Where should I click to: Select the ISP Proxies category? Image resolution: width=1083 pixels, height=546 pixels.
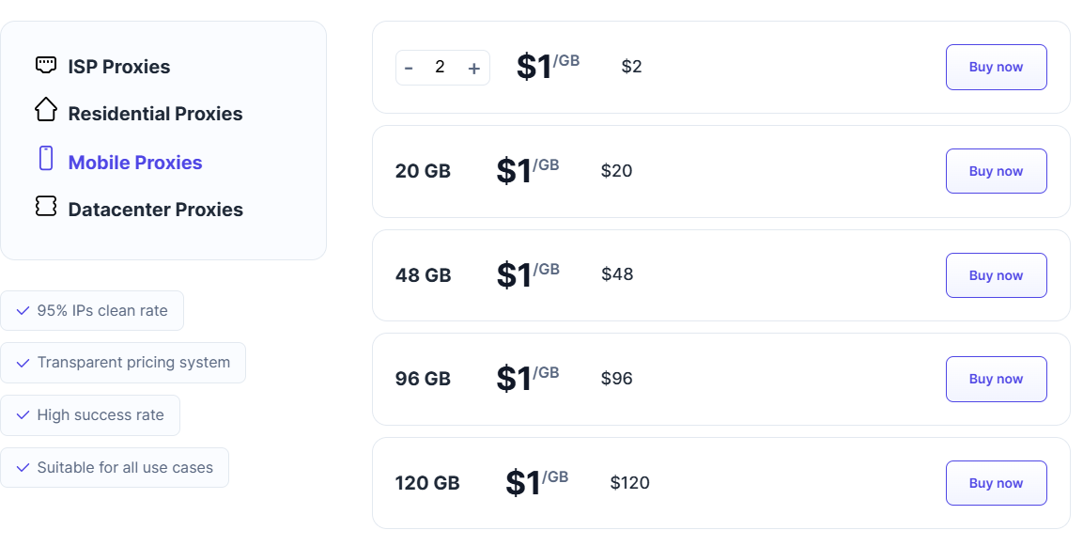[118, 66]
